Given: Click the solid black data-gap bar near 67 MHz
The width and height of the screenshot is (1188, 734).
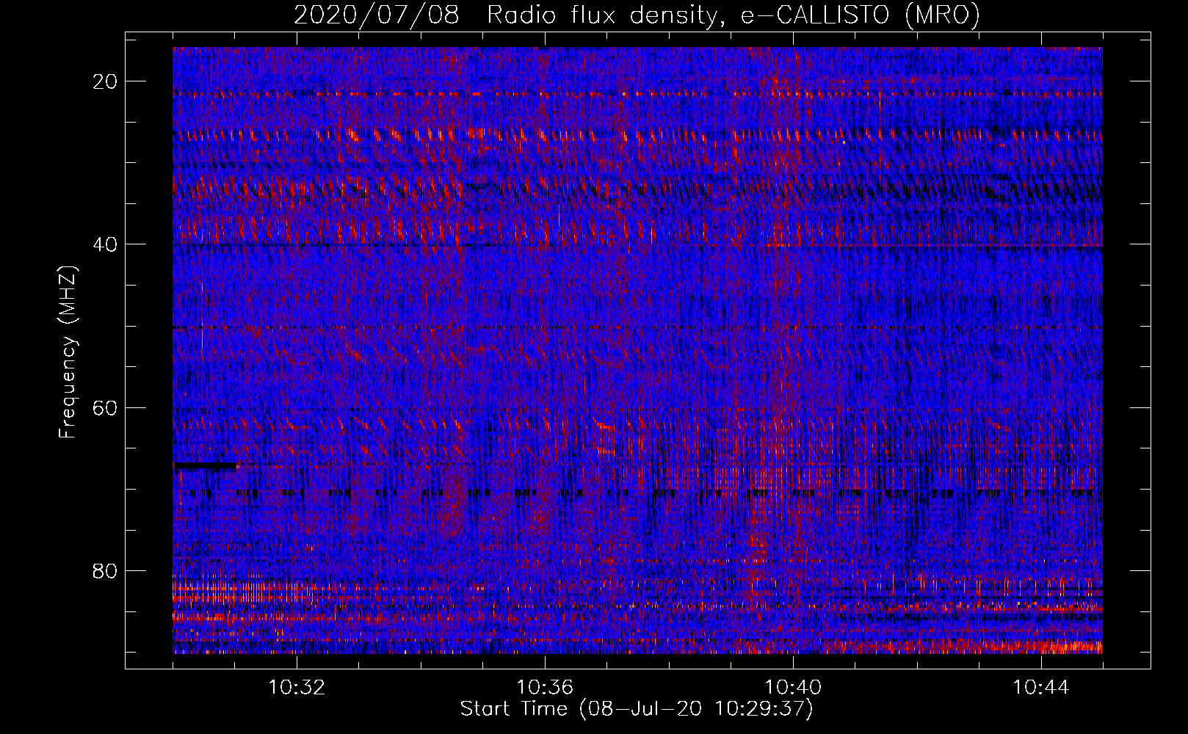Looking at the screenshot, I should point(206,465).
